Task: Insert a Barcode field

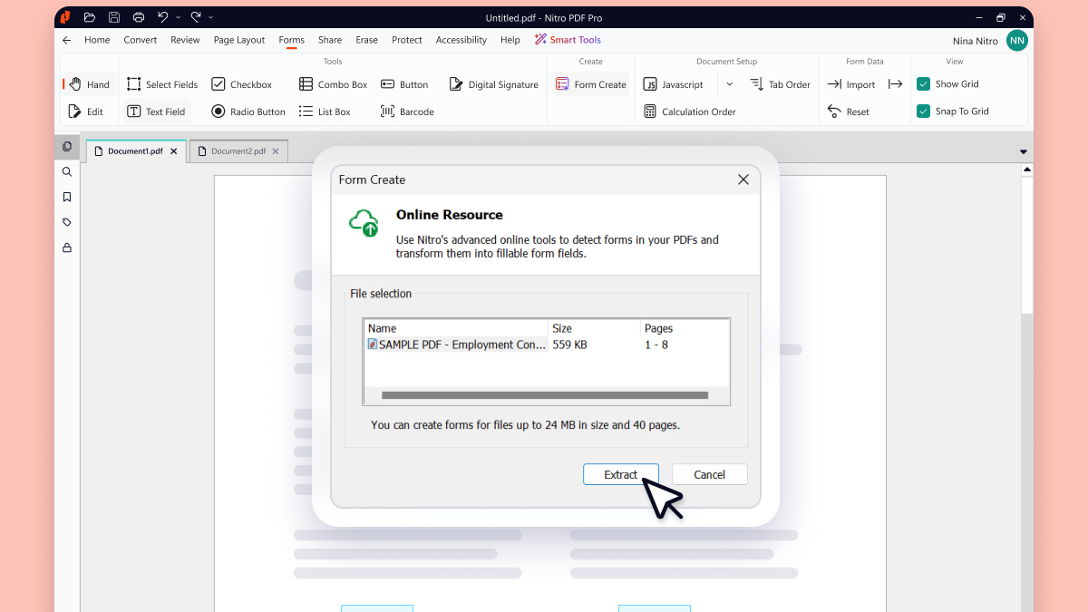Action: click(x=407, y=112)
